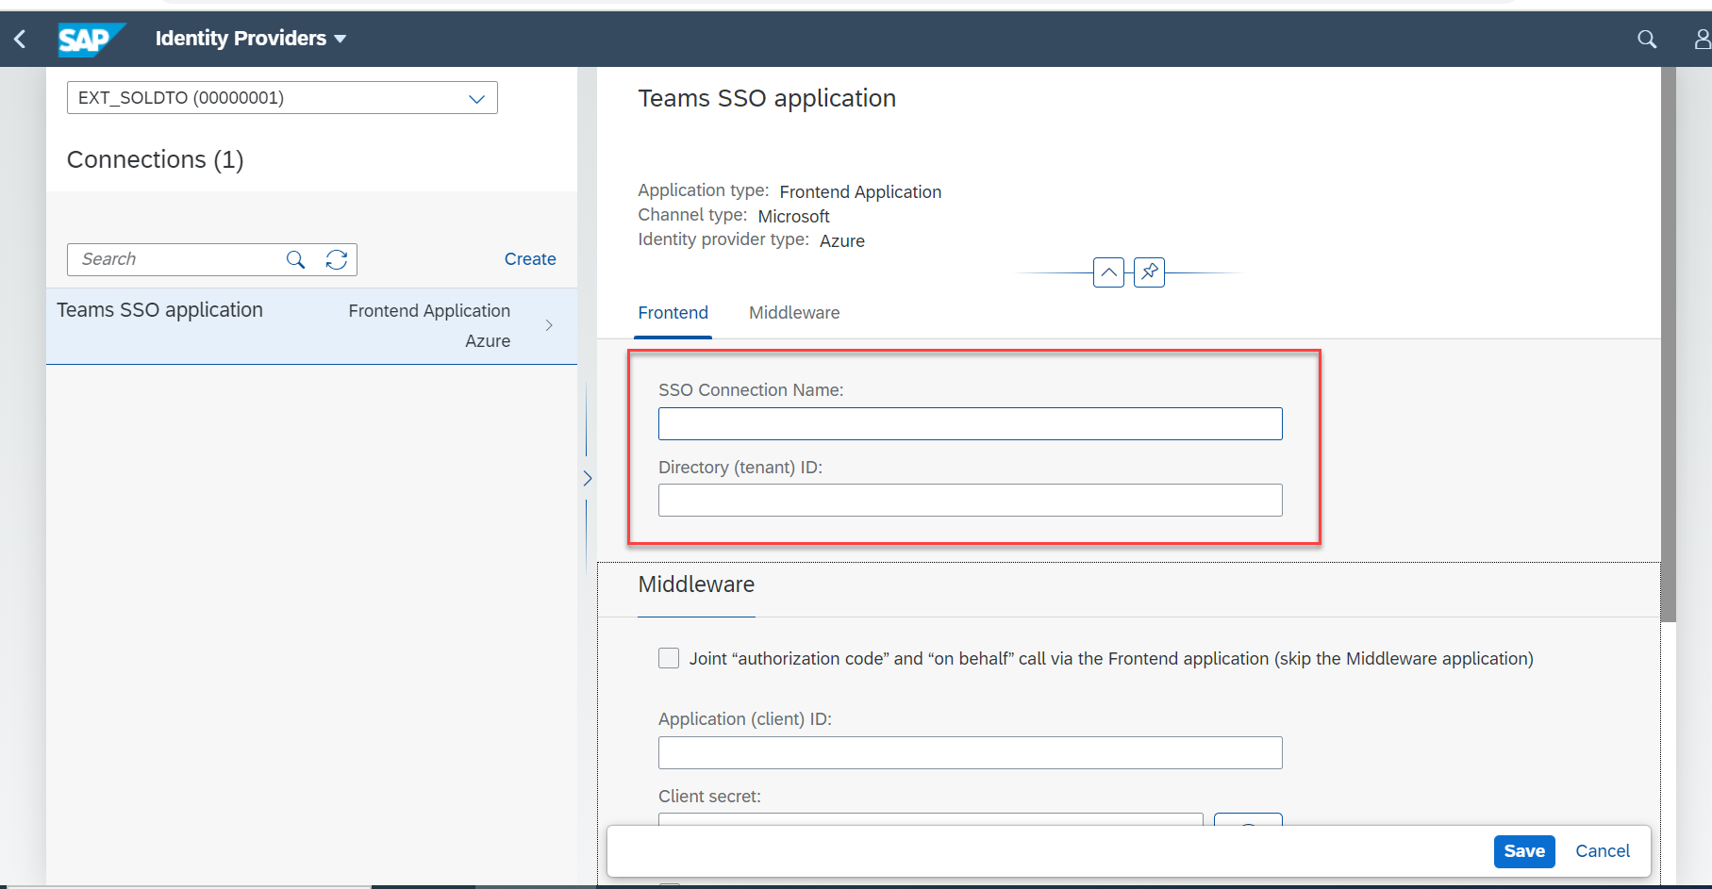Click the Cancel button
1712x889 pixels.
[x=1603, y=851]
